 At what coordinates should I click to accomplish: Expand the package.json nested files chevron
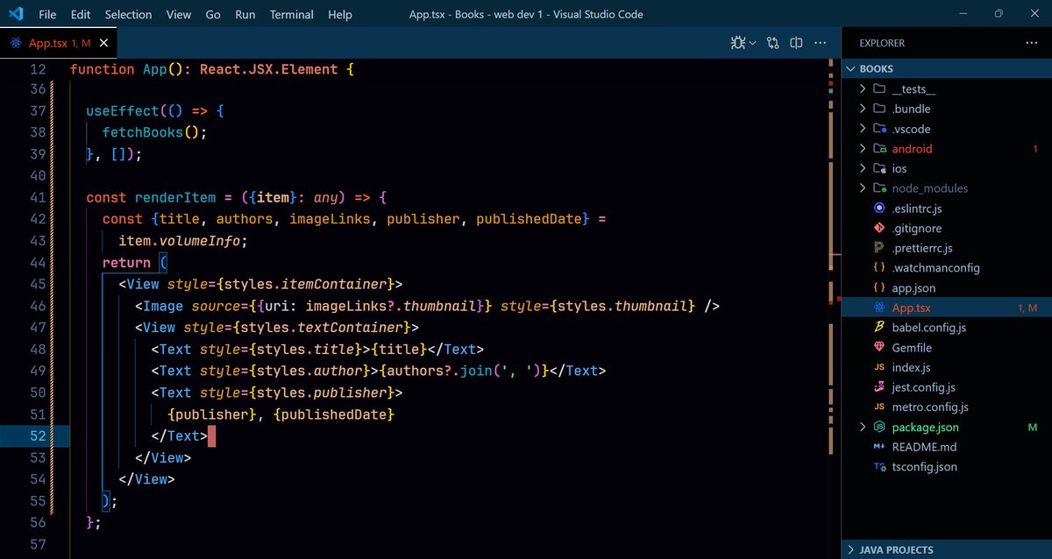pos(863,428)
